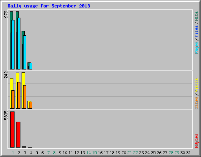201x157 pixels.
Task: Click the orange Sites legend label
Action: point(196,103)
